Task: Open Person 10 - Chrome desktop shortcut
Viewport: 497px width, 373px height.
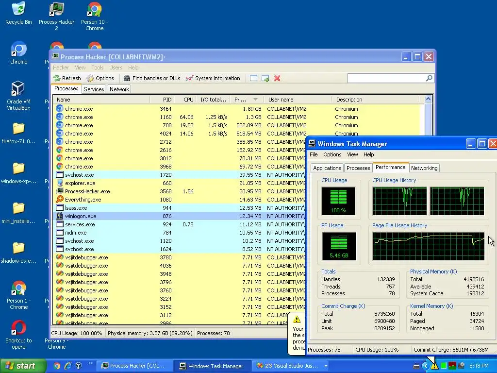Action: [x=95, y=16]
